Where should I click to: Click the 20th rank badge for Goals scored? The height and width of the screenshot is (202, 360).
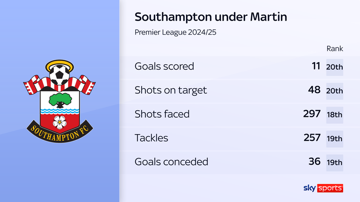pyautogui.click(x=335, y=67)
